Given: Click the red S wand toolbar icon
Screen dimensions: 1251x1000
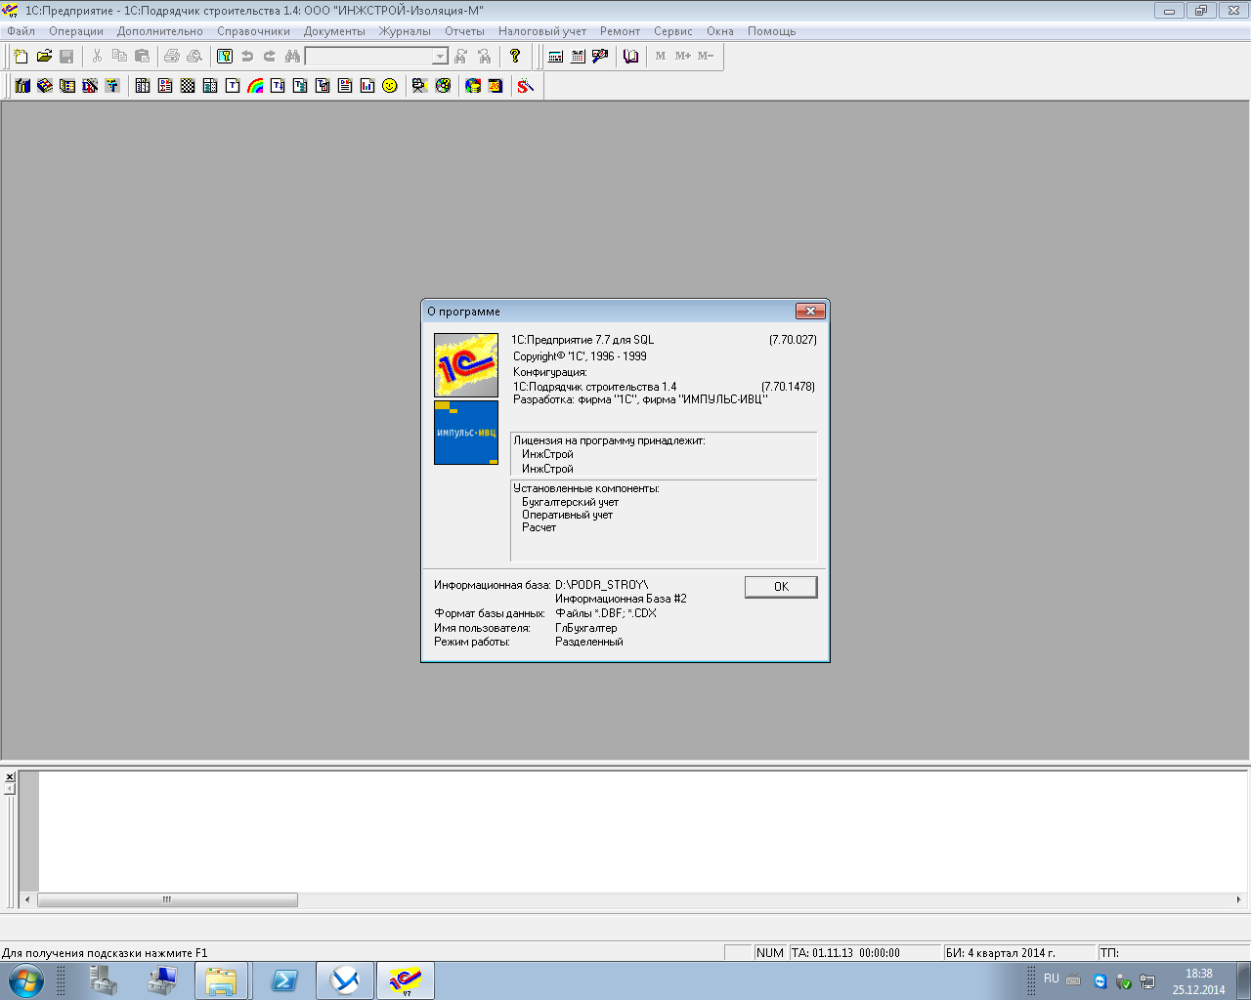Looking at the screenshot, I should (x=526, y=86).
